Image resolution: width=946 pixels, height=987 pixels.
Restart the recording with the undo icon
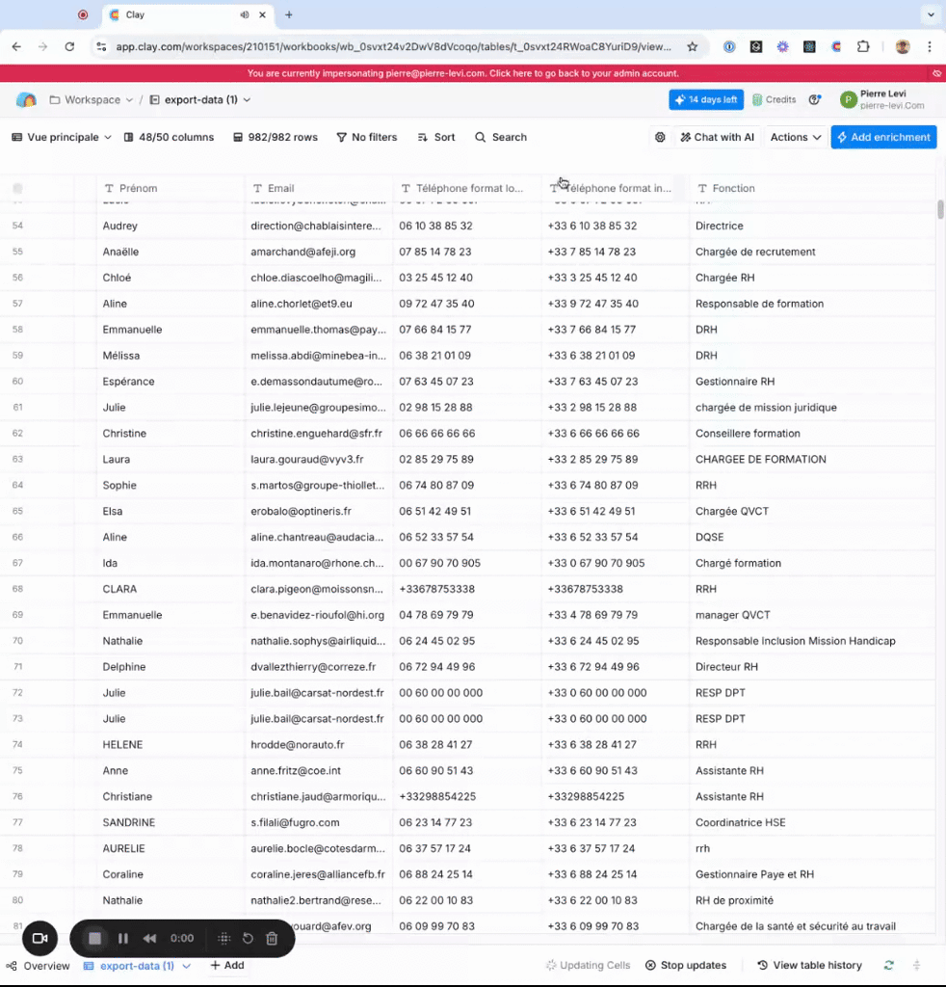[248, 939]
